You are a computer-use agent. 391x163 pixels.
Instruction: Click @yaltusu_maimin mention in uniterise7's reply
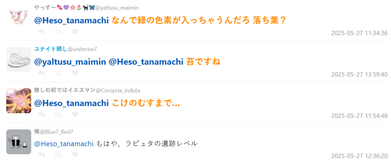pos(70,62)
